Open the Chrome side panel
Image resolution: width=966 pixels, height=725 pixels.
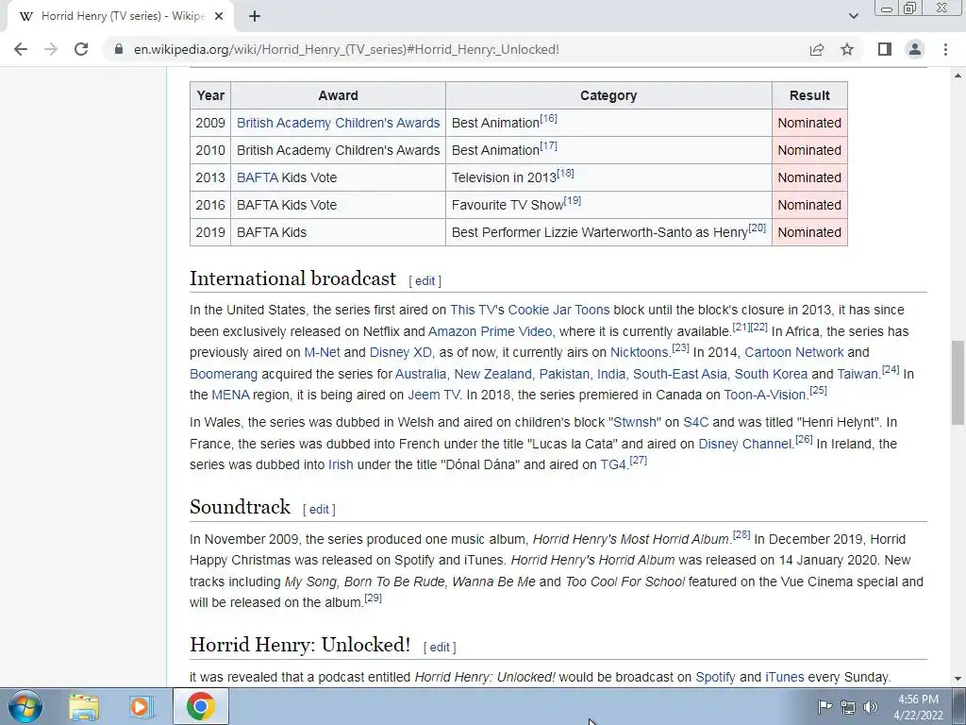885,49
